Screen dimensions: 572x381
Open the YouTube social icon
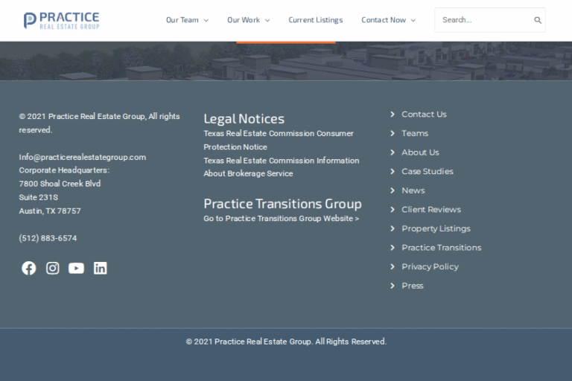[77, 269]
